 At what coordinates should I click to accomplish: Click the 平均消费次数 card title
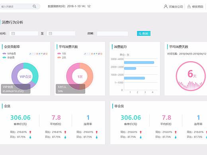(68, 47)
